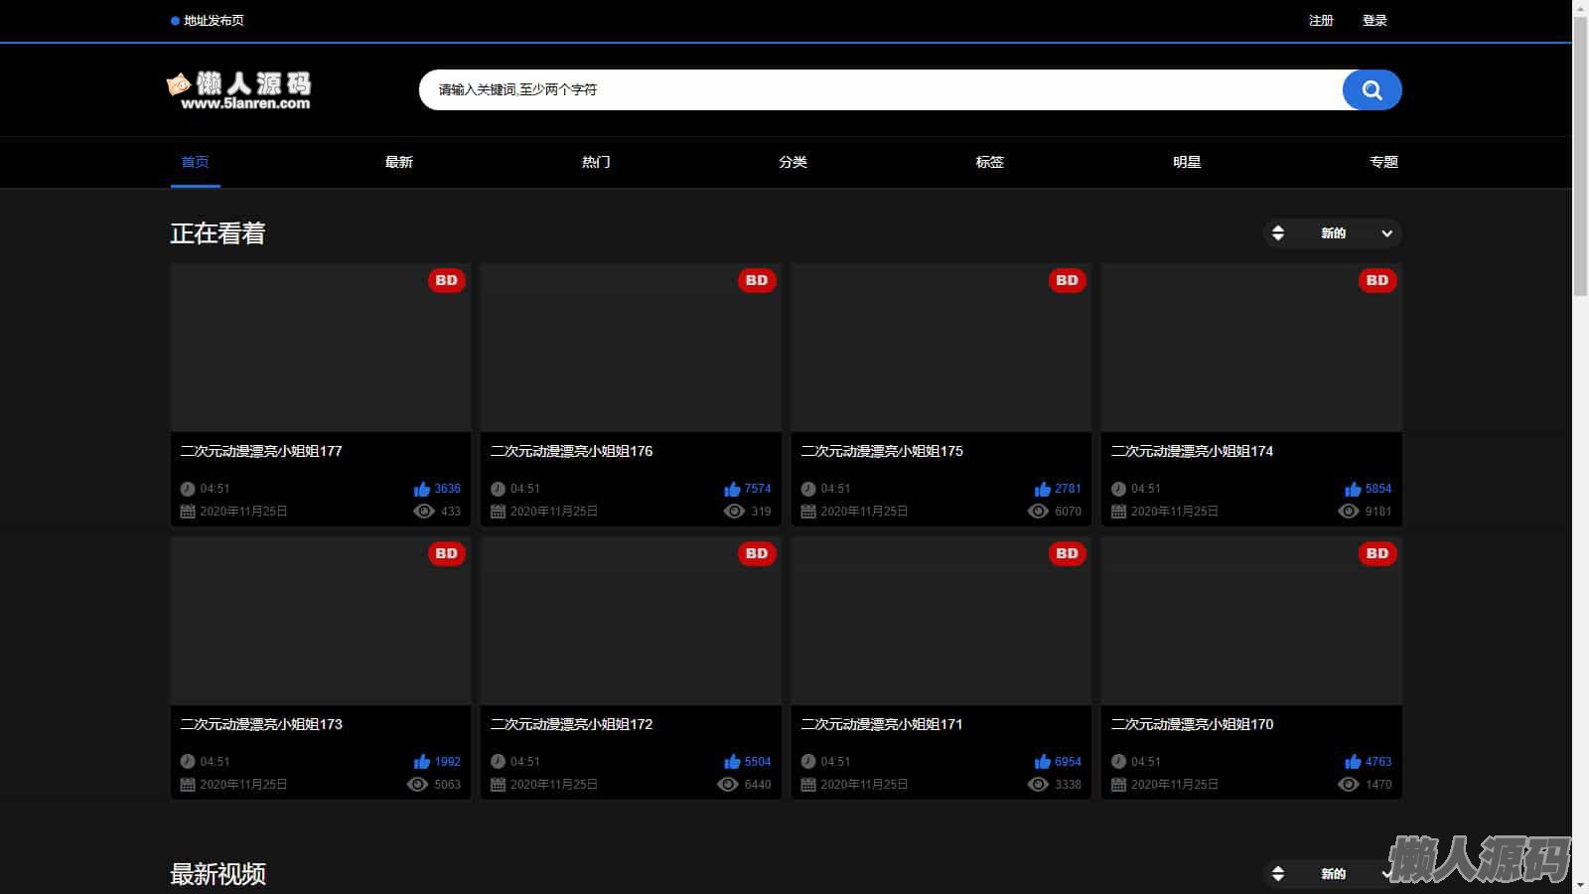1589x894 pixels.
Task: Switch to the 热门 tab
Action: coord(596,162)
